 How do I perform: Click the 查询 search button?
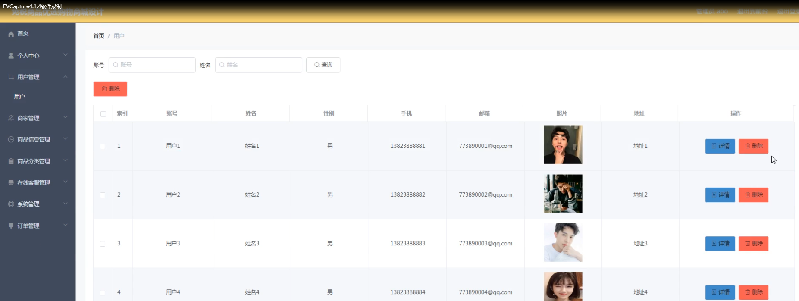point(323,65)
